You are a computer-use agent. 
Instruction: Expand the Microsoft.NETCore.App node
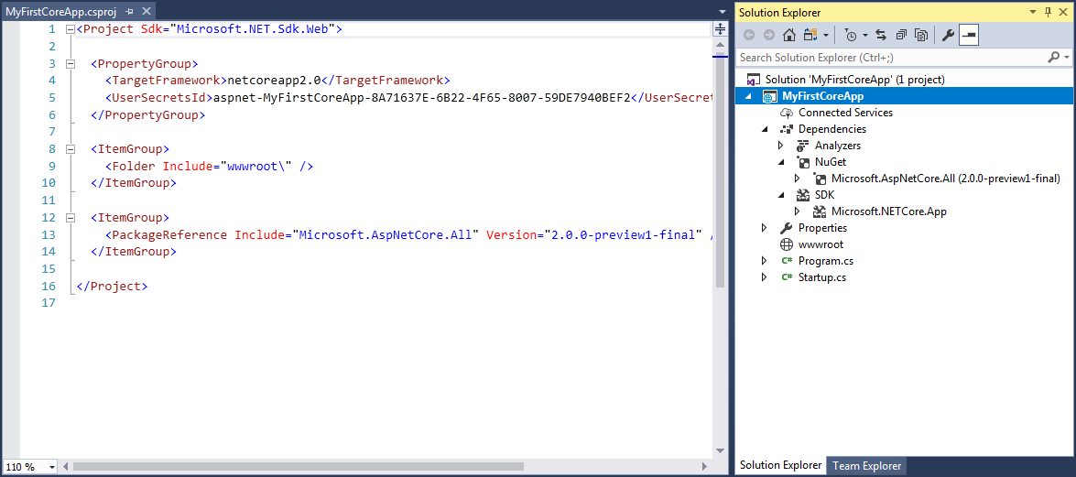pyautogui.click(x=797, y=211)
